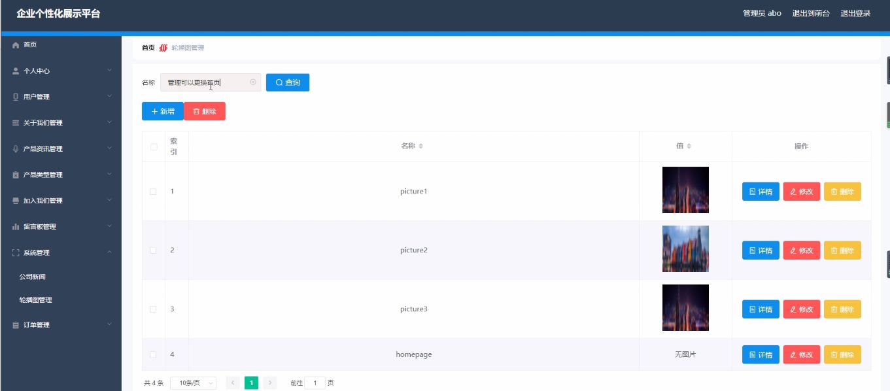Viewport: 890px width, 391px height.
Task: Go to 首页 in the sidebar
Action: (30, 44)
